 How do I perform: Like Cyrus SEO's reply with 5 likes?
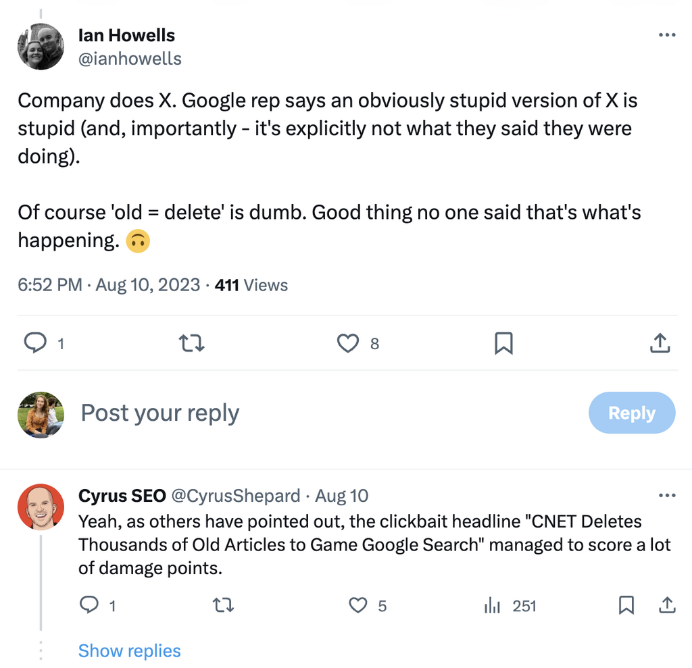tap(358, 606)
